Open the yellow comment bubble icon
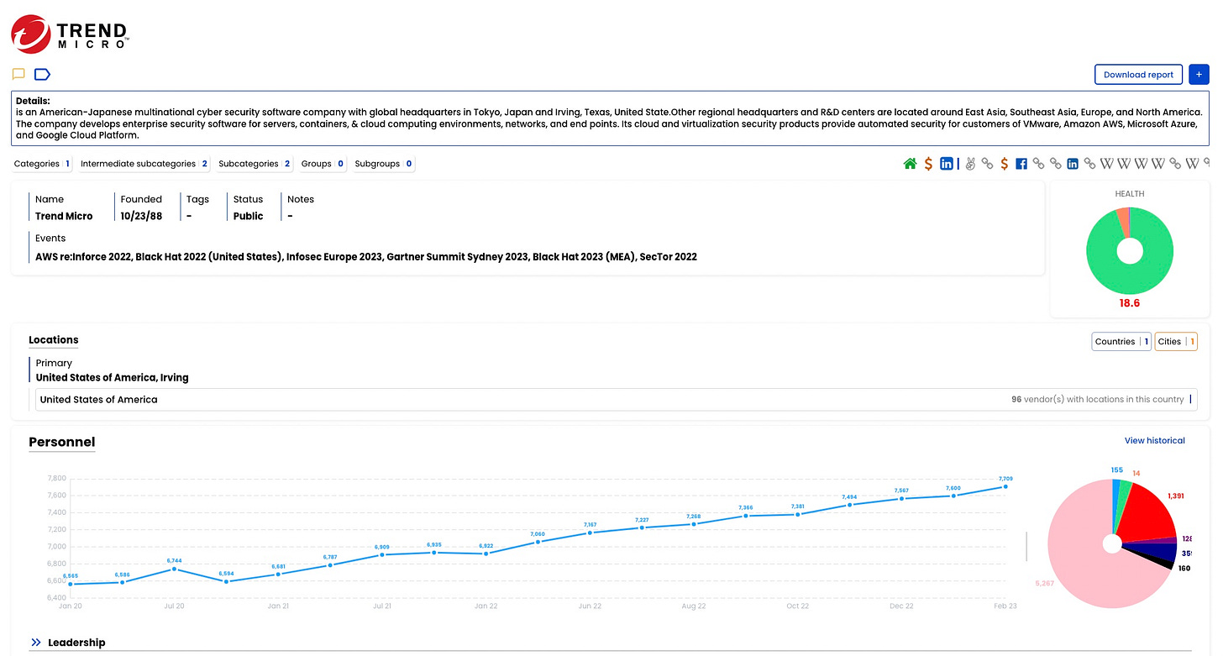The image size is (1223, 656). [18, 74]
